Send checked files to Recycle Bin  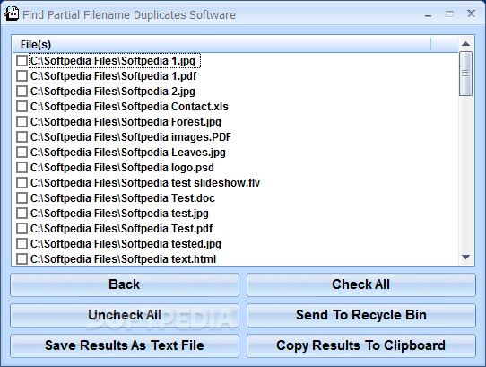pyautogui.click(x=361, y=315)
